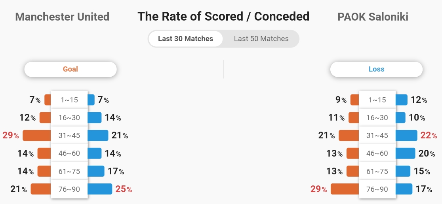Open the Manchester United team heading
442x204 pixels.
click(x=62, y=17)
